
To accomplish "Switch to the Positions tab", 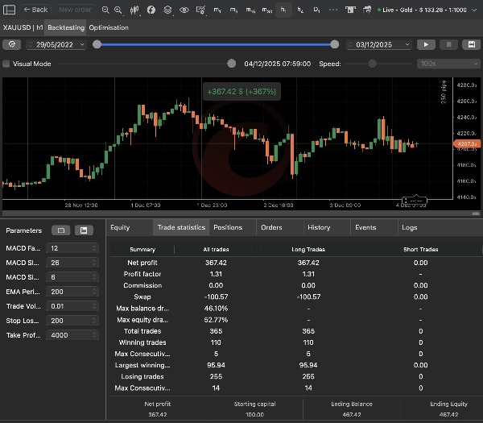I will (228, 227).
